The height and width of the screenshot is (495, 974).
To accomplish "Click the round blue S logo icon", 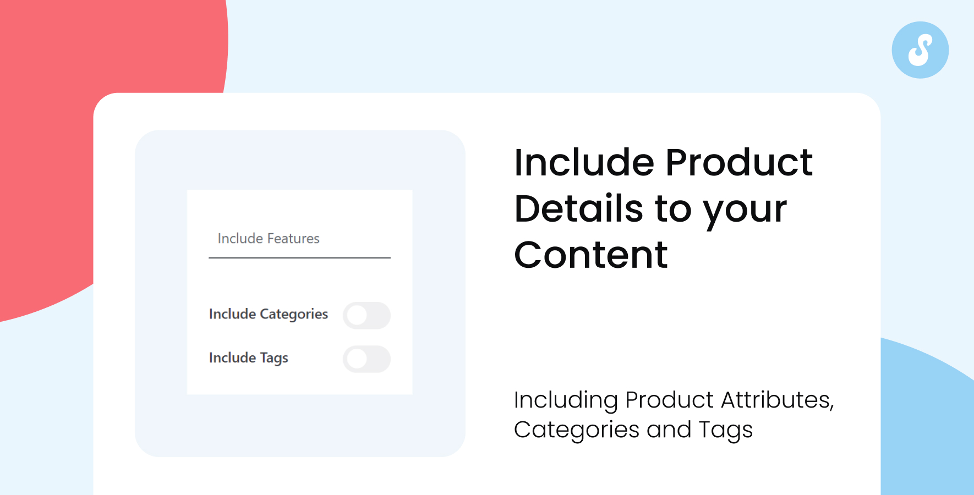I will pos(920,50).
